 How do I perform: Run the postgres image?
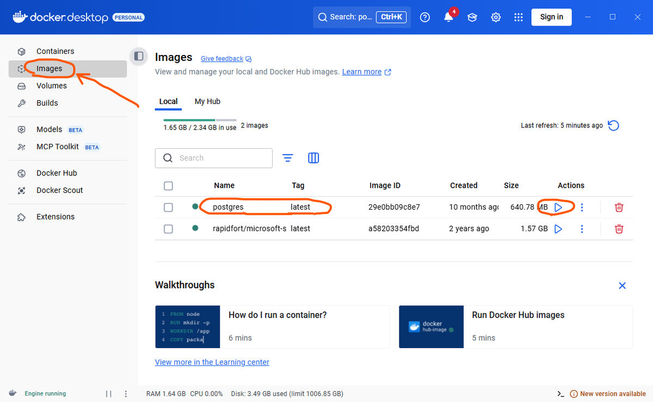pyautogui.click(x=558, y=208)
